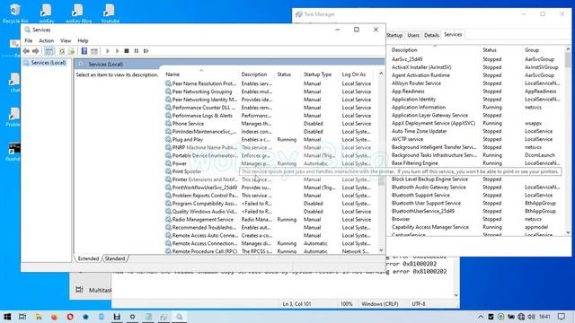Toggle Show/Hide Console Tree toolbar icon

point(49,51)
